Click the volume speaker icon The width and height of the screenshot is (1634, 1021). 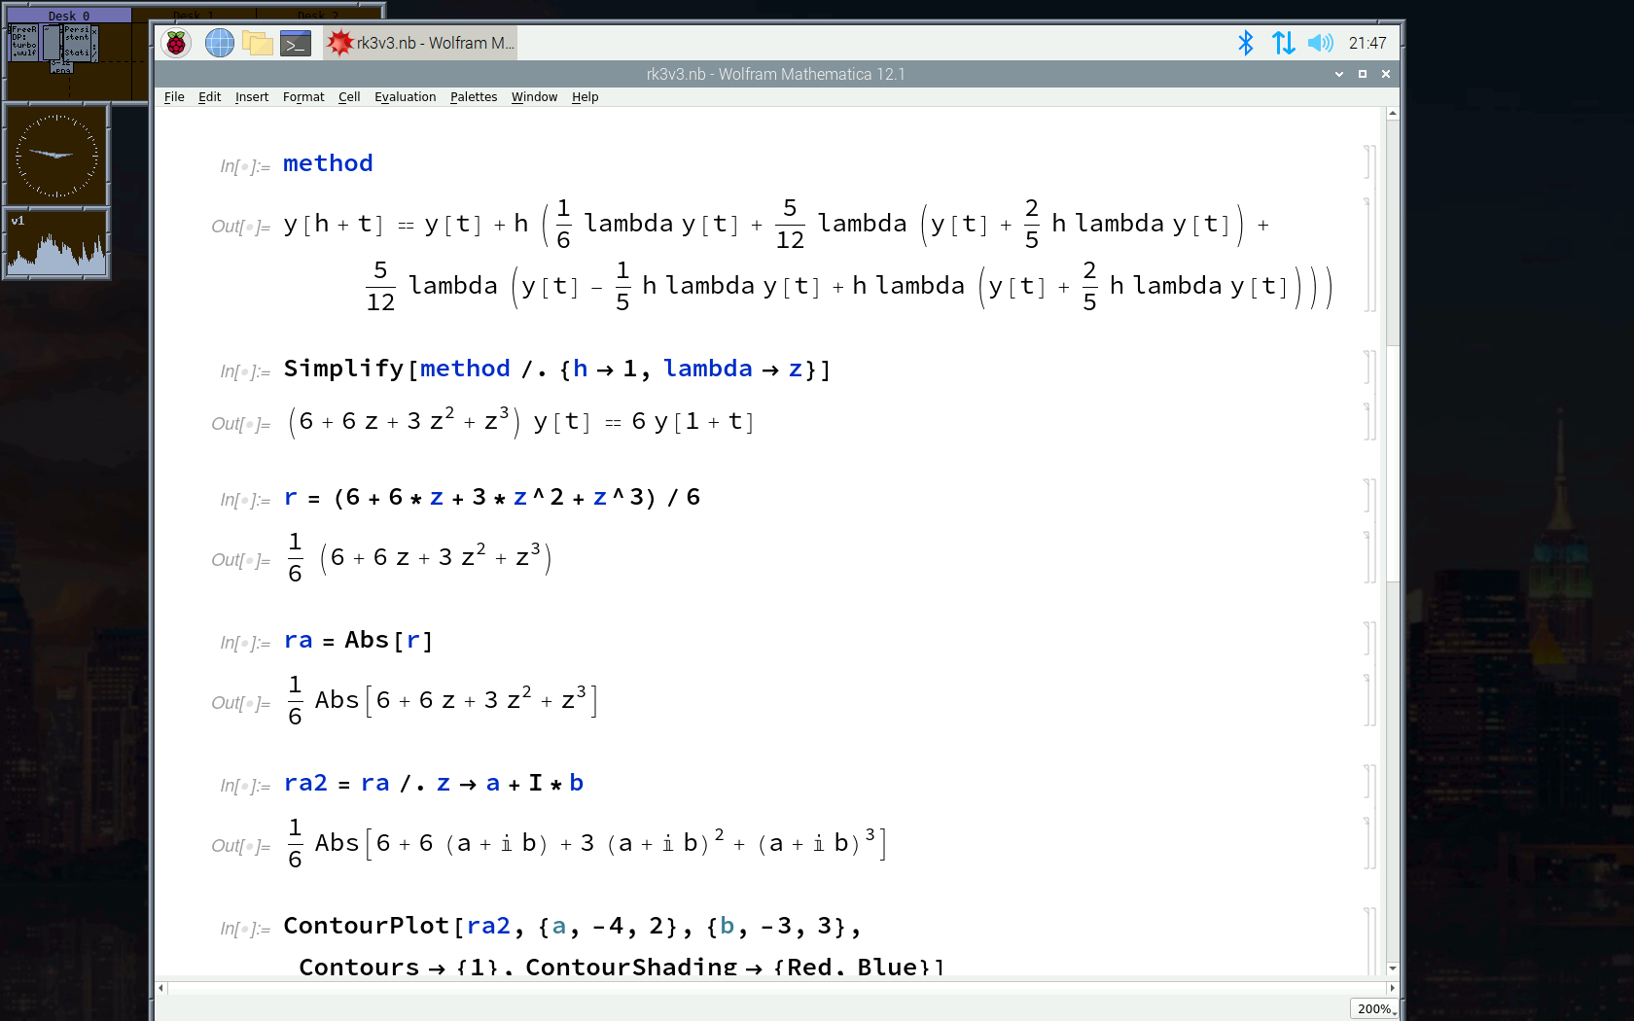[1320, 43]
